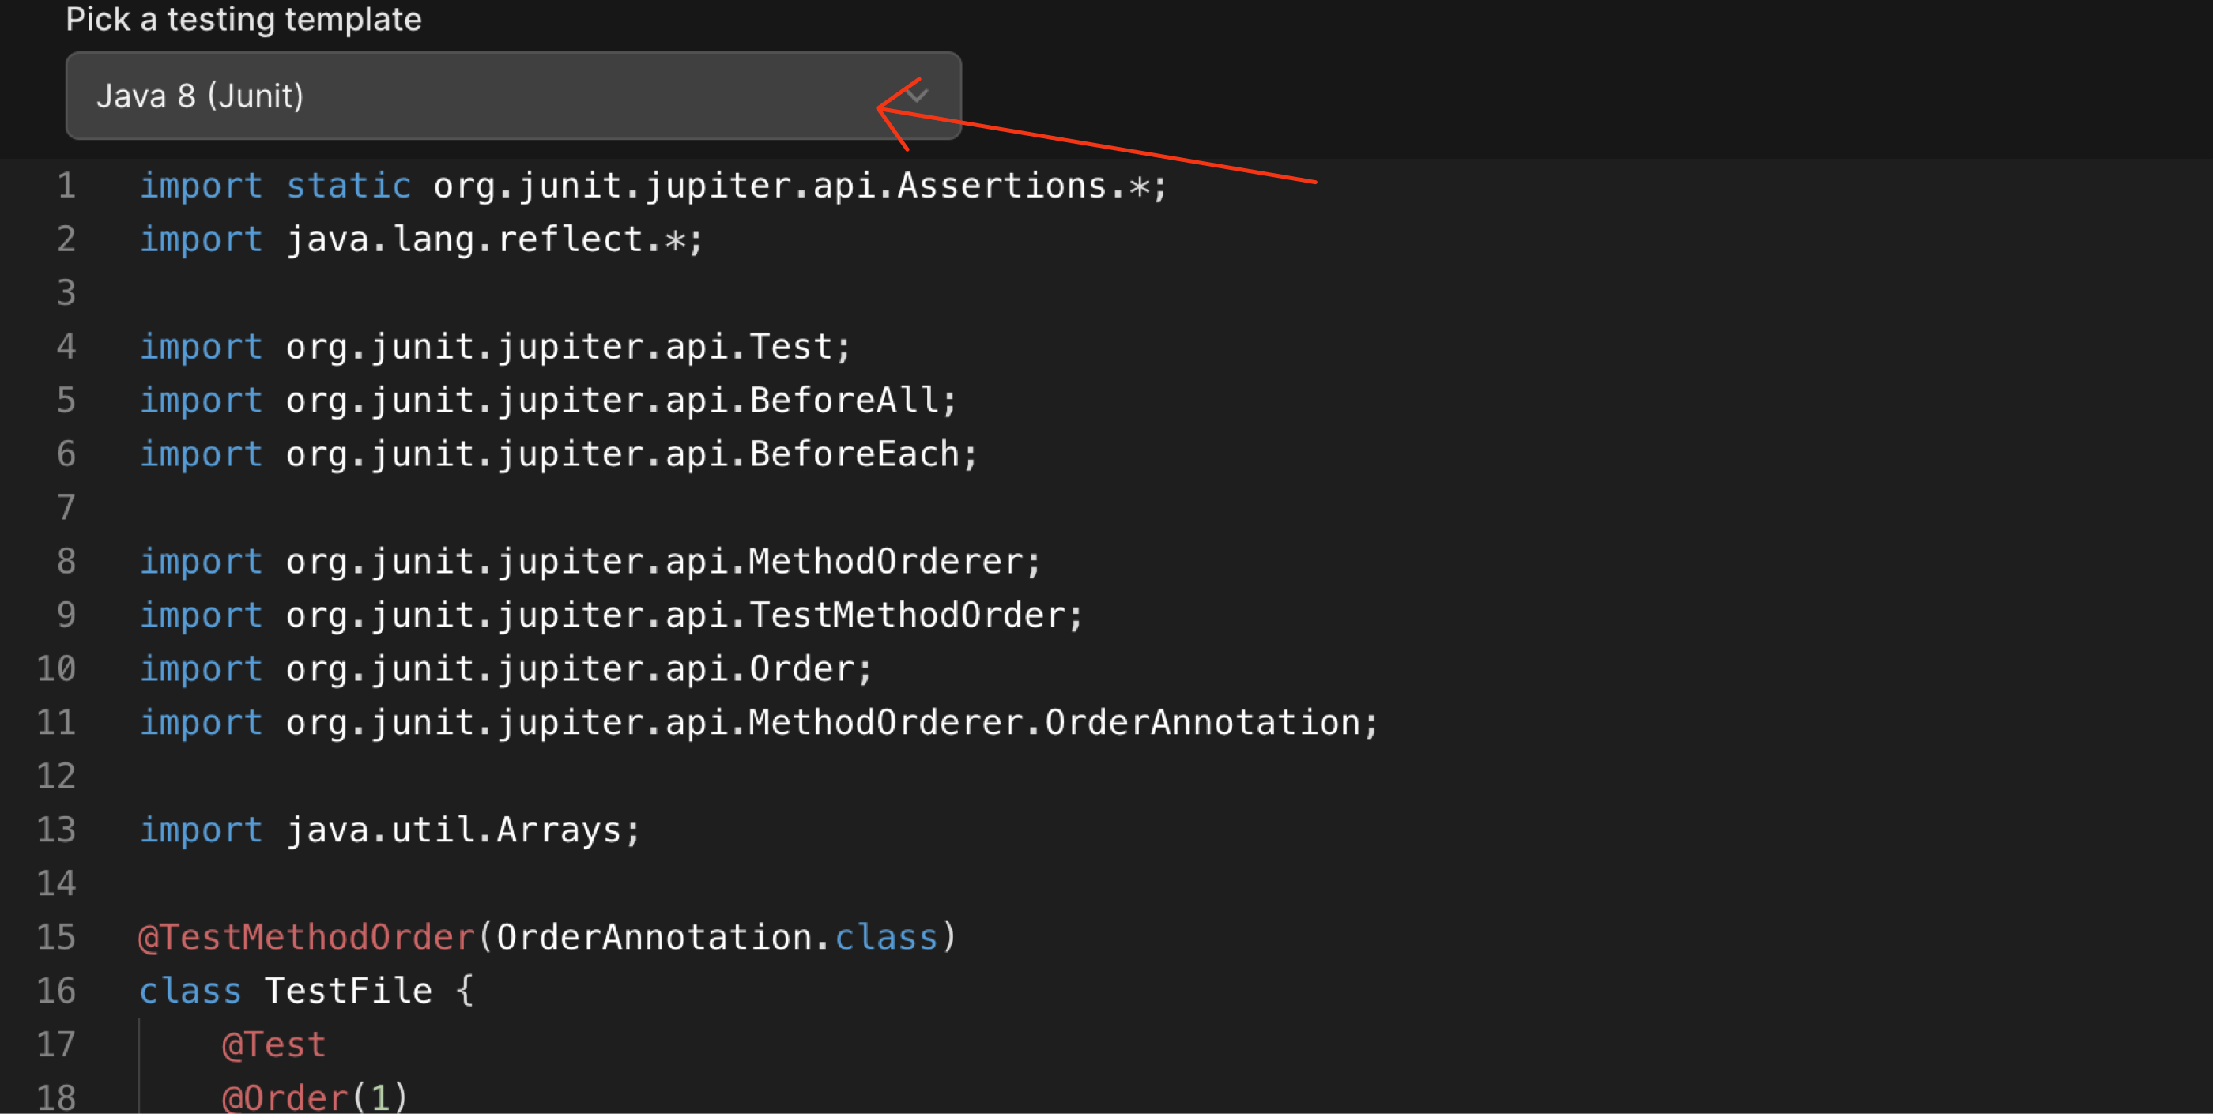Viewport: 2213px width, 1114px height.
Task: Click line number 1 in the gutter
Action: tap(66, 186)
